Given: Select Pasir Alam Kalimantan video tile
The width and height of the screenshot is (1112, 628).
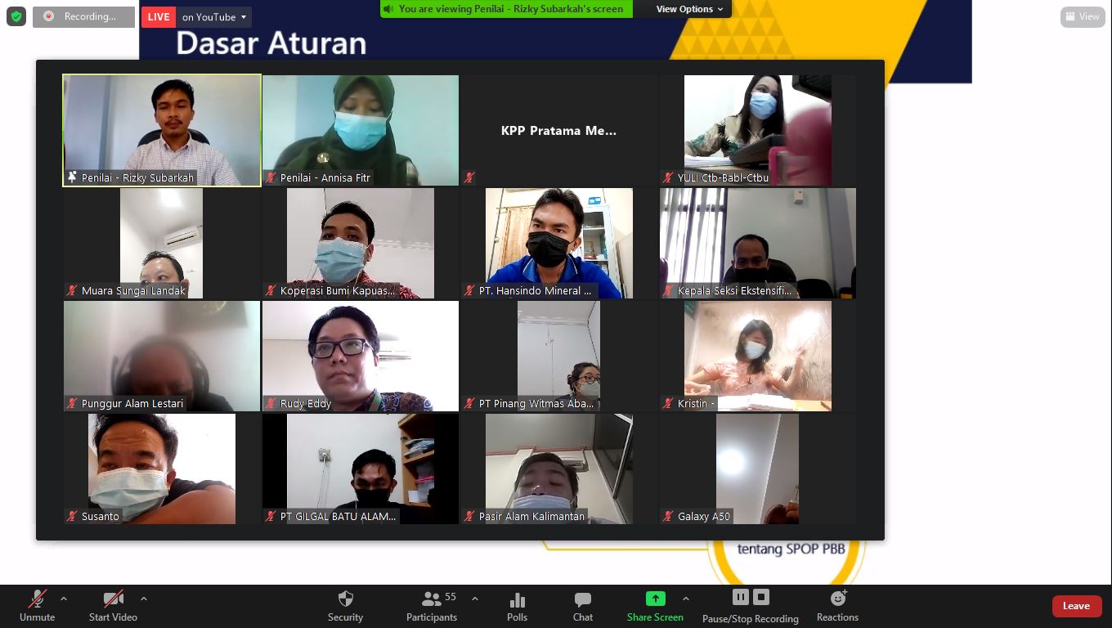Looking at the screenshot, I should (559, 469).
